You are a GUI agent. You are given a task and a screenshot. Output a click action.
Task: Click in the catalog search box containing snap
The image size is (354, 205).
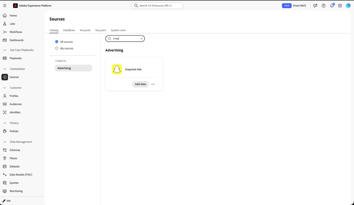pyautogui.click(x=125, y=39)
